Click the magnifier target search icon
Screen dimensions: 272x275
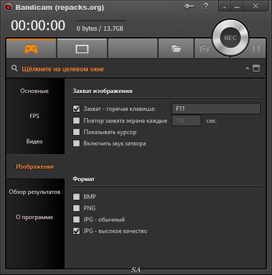pyautogui.click(x=14, y=68)
